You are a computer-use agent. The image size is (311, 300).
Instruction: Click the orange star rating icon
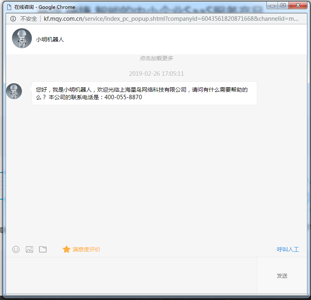point(66,249)
